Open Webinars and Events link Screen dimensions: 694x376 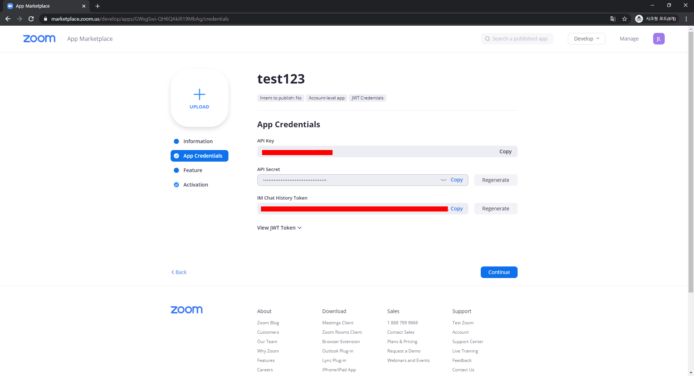[x=408, y=360]
